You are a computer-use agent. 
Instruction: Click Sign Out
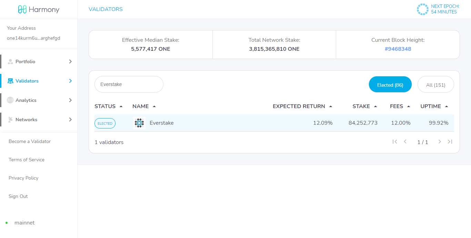pyautogui.click(x=18, y=196)
